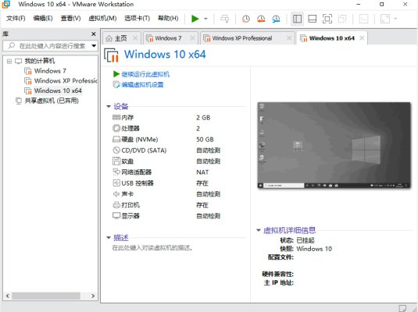Click the green power on play button
The image size is (418, 312).
(x=195, y=19)
